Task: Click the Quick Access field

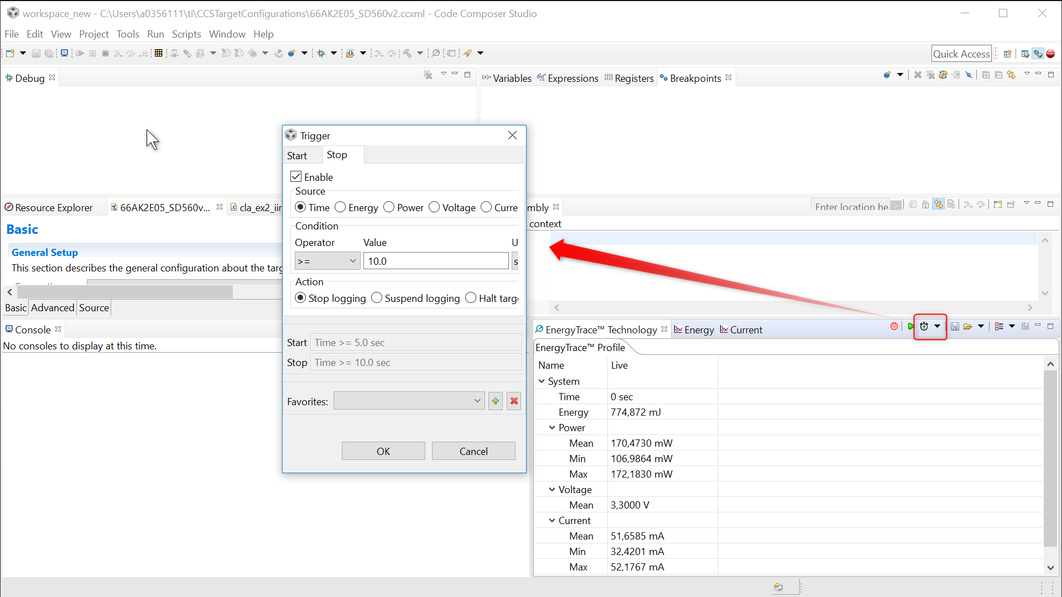Action: click(x=961, y=54)
